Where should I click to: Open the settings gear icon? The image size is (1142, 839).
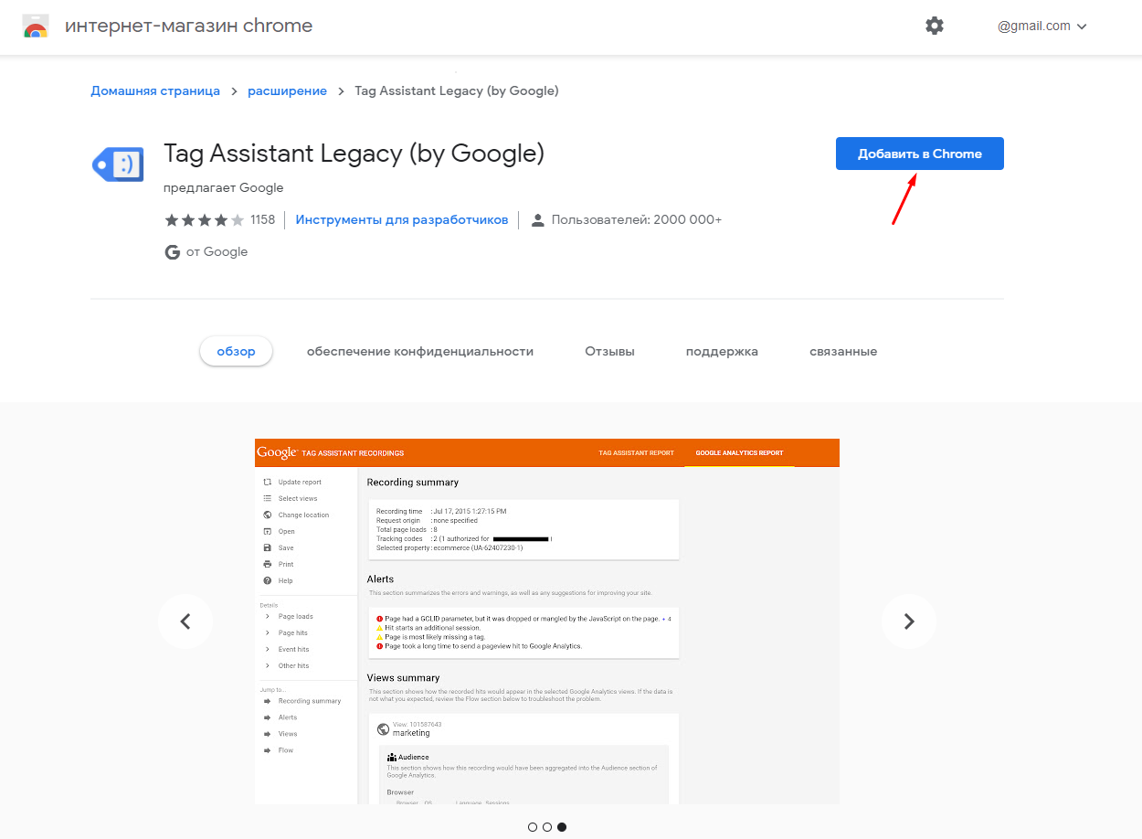click(934, 27)
